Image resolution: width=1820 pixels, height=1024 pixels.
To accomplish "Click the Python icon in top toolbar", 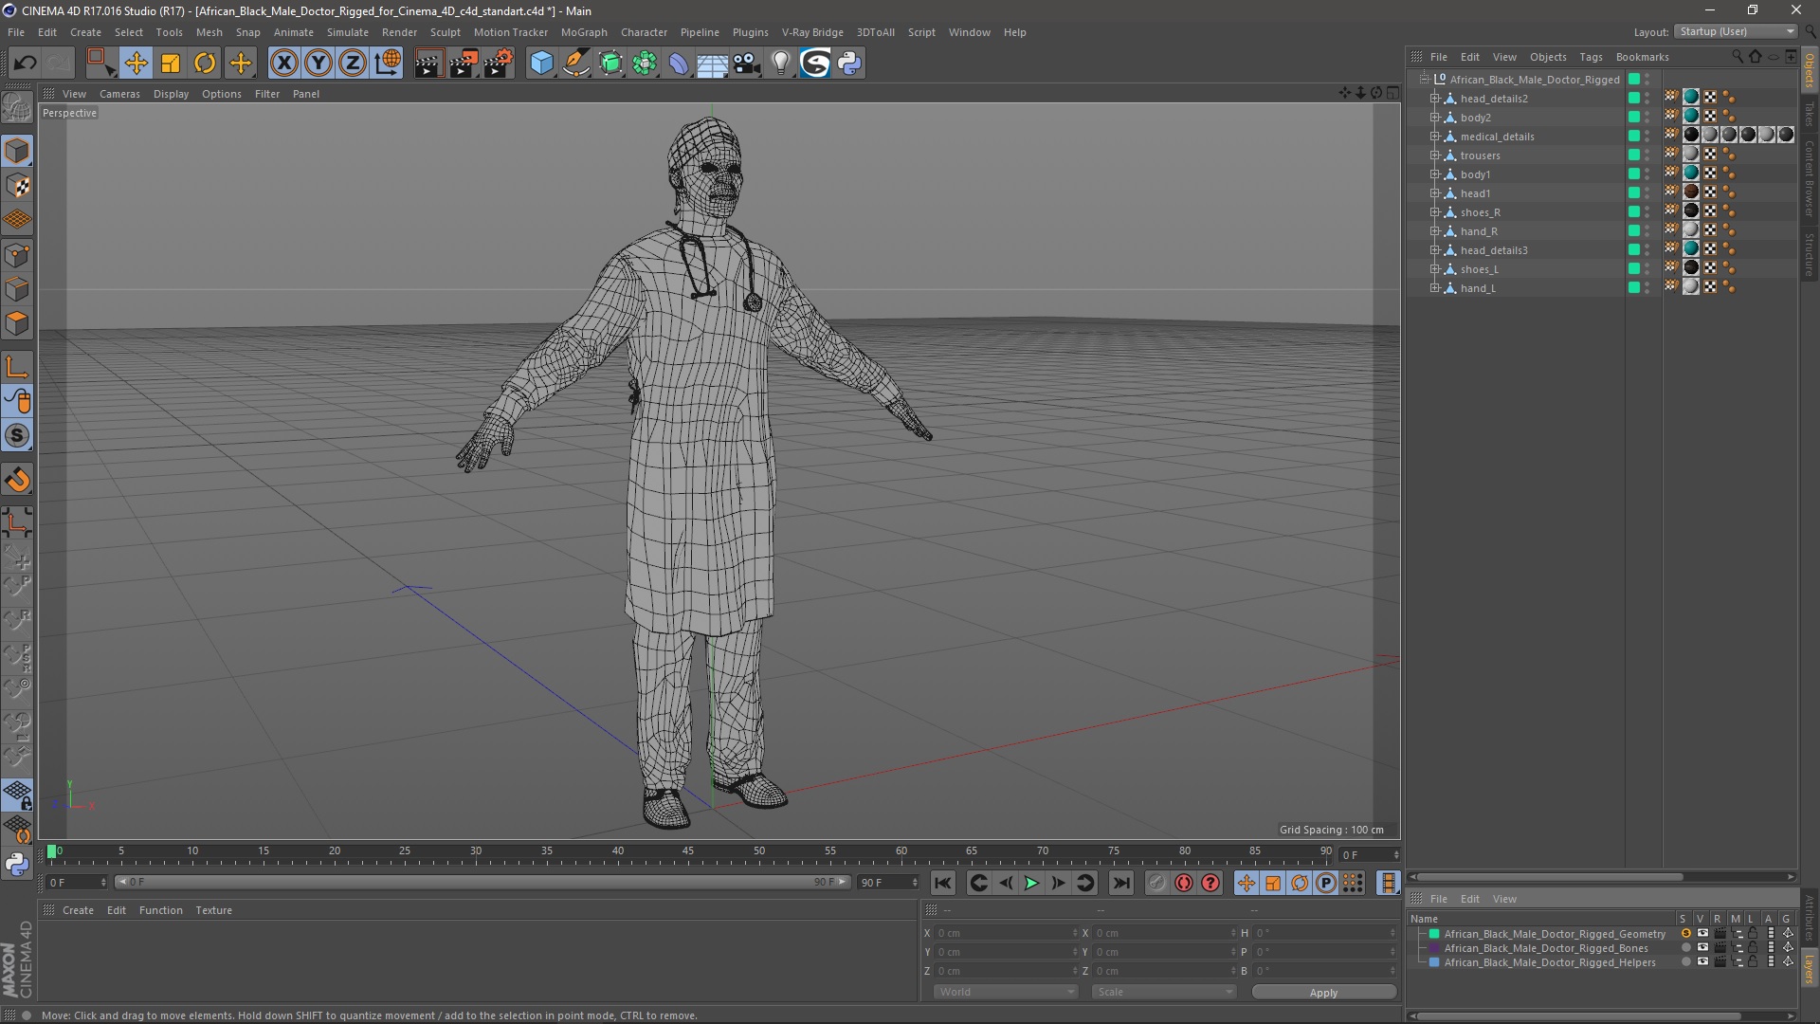I will (850, 64).
